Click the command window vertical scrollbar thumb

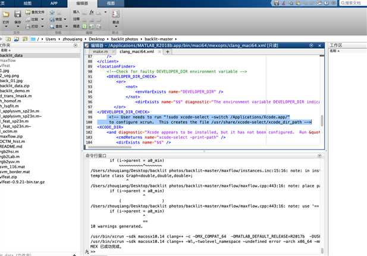pos(322,251)
